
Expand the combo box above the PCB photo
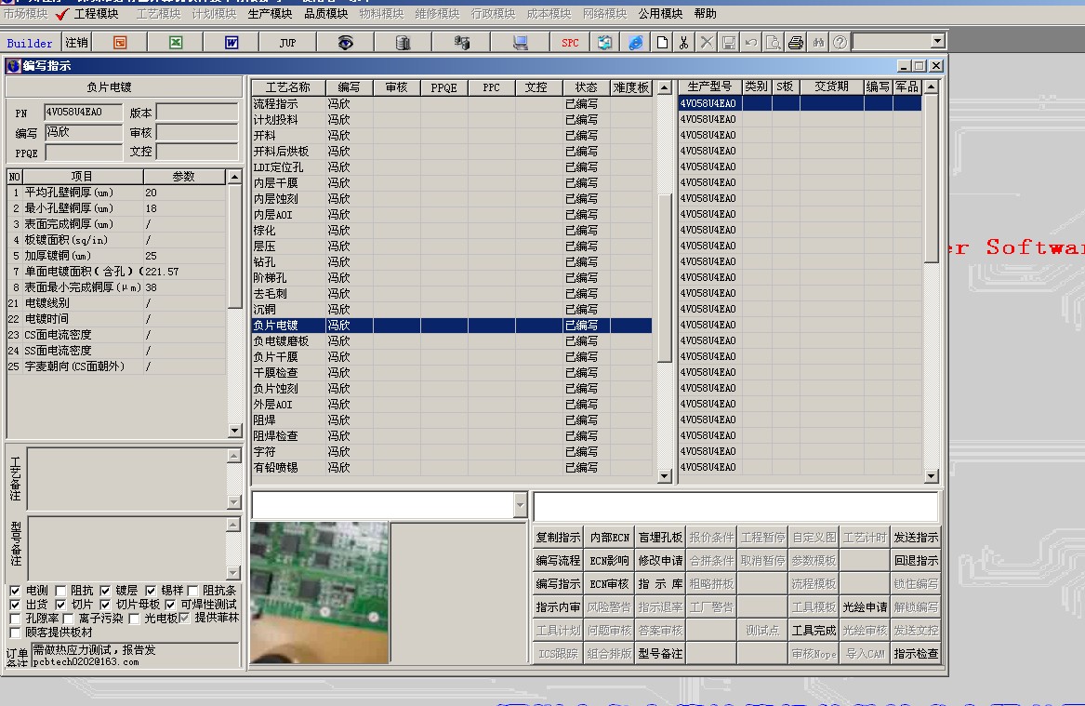pyautogui.click(x=519, y=505)
